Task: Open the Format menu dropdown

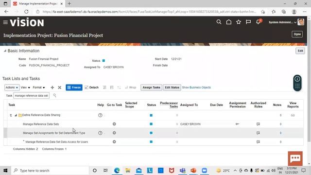Action: [x=39, y=87]
